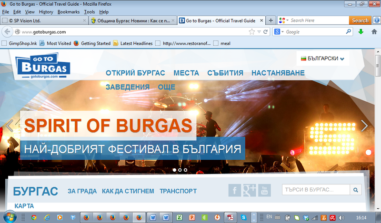The height and width of the screenshot is (223, 381).
Task: Open the ТРАНСПОРТ link
Action: tap(178, 191)
